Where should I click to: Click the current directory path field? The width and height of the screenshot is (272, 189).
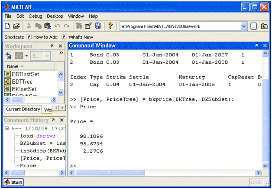tap(181, 26)
